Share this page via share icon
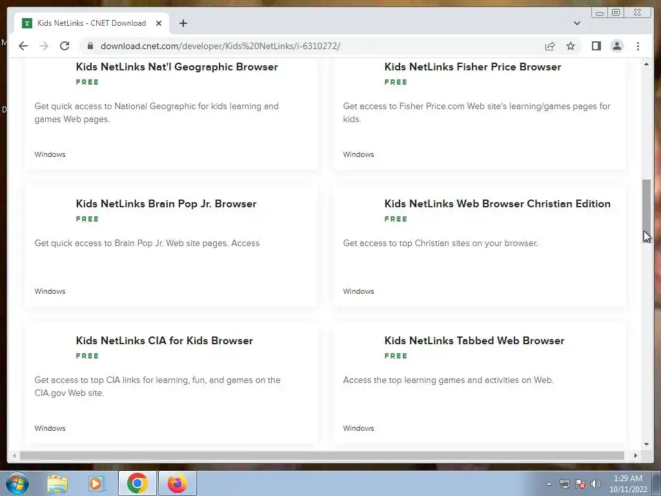Screen dimensions: 661x496 pos(550,46)
